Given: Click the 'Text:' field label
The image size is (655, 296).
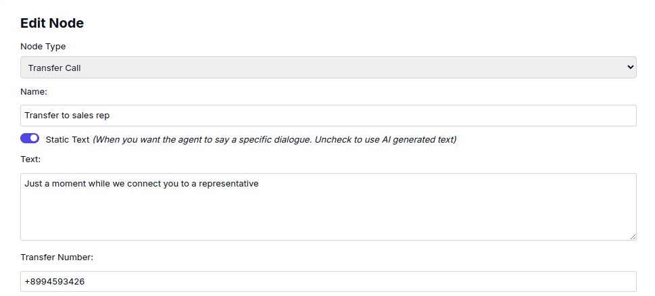Looking at the screenshot, I should click(x=30, y=159).
